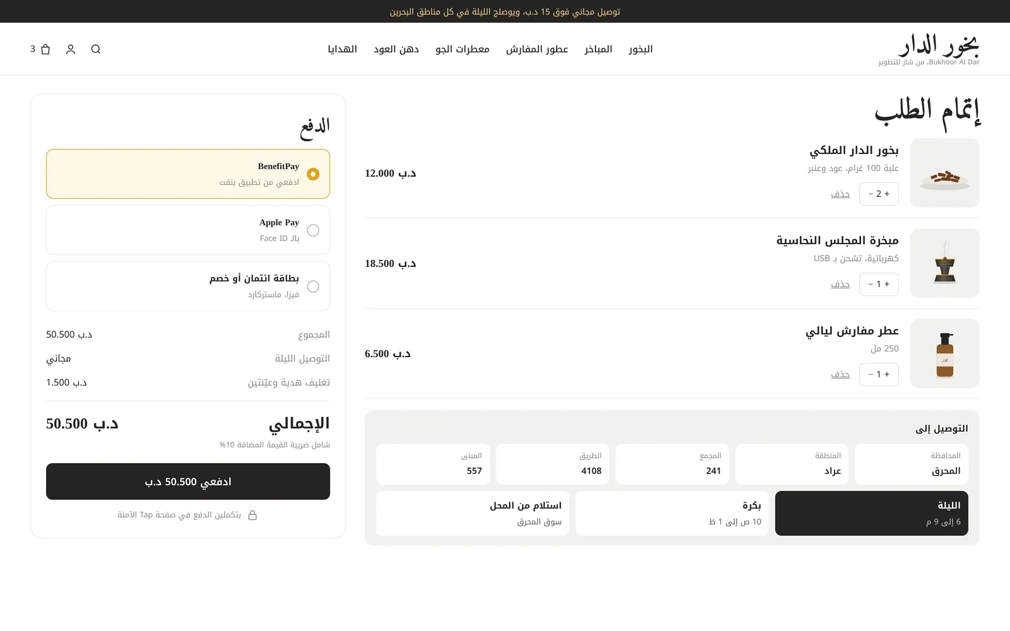Choose الليلة delivery slot, 6 to 9 PM

[x=872, y=514]
